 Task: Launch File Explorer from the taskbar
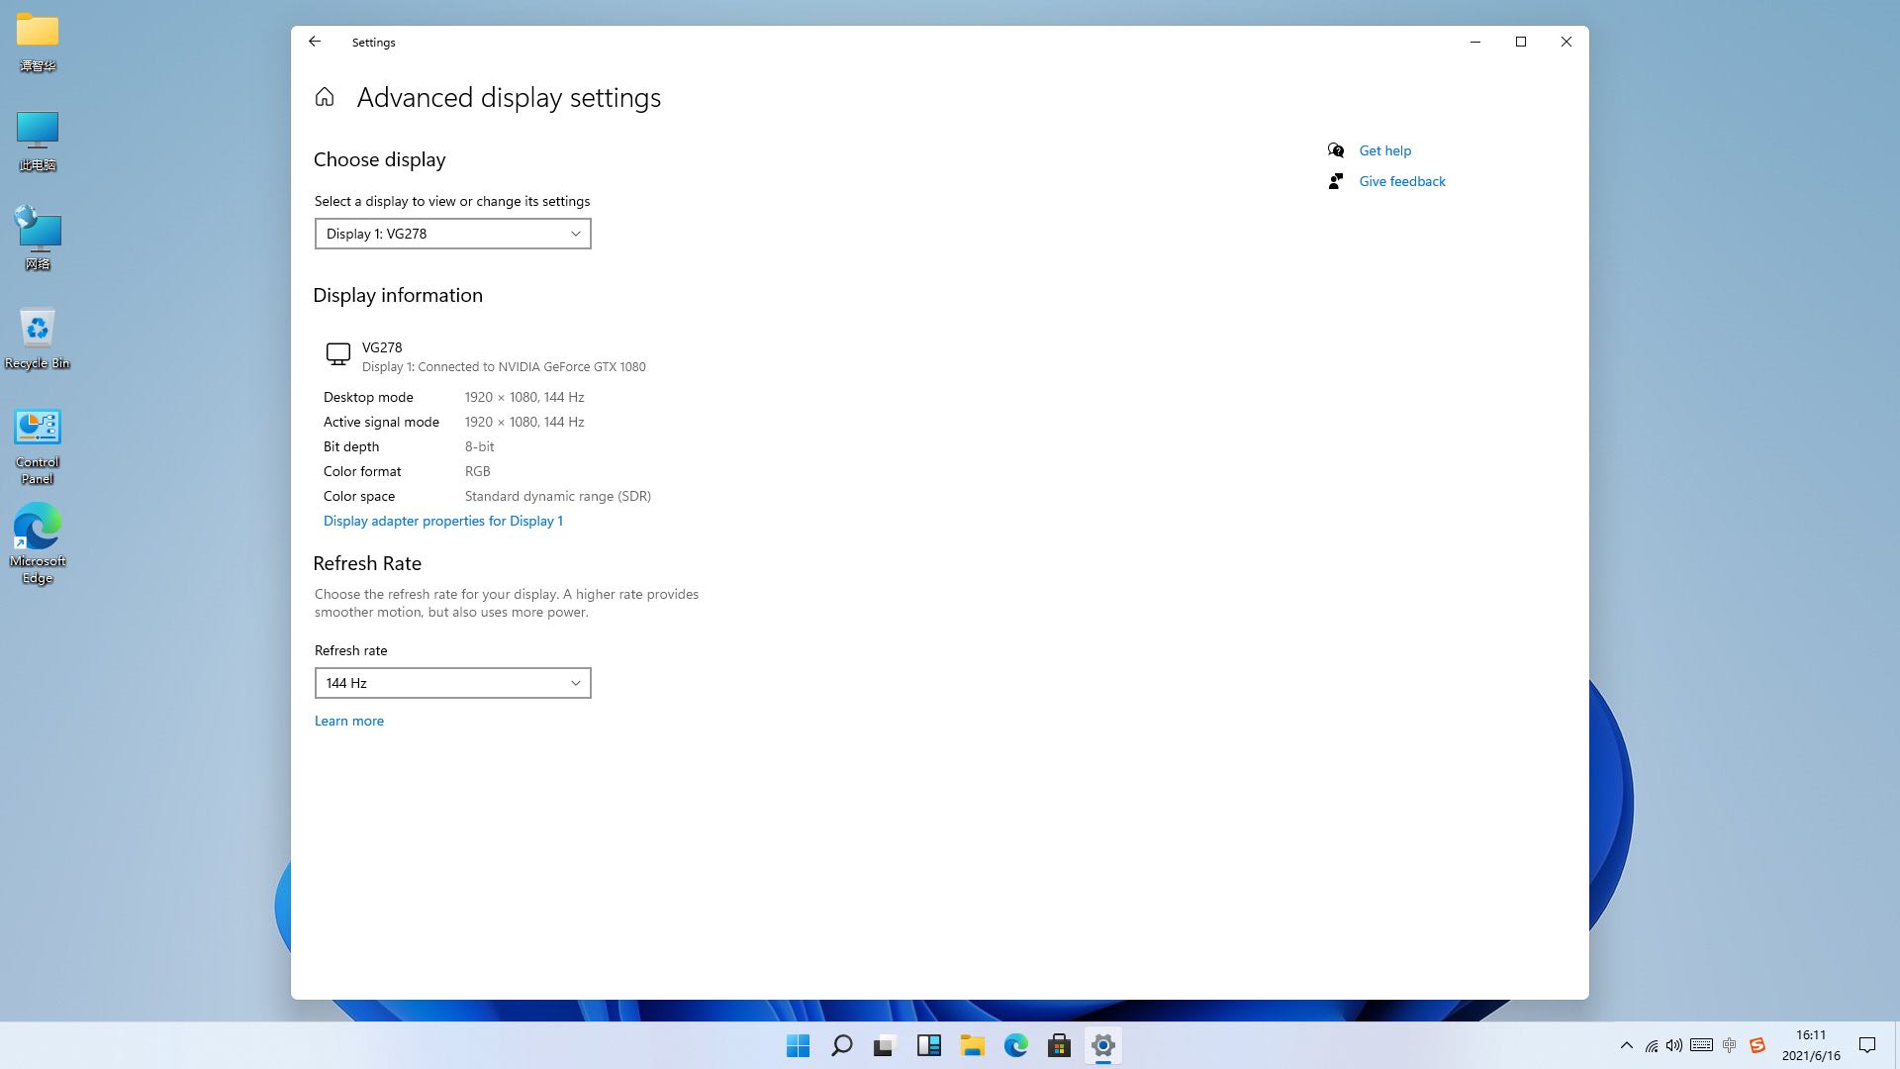pos(972,1045)
